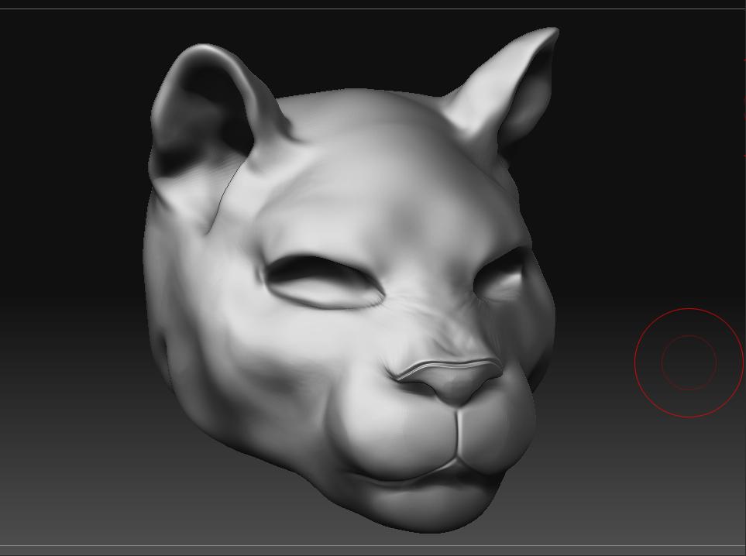Click the dark bar at the top edge
The image size is (746, 556).
click(x=372, y=4)
